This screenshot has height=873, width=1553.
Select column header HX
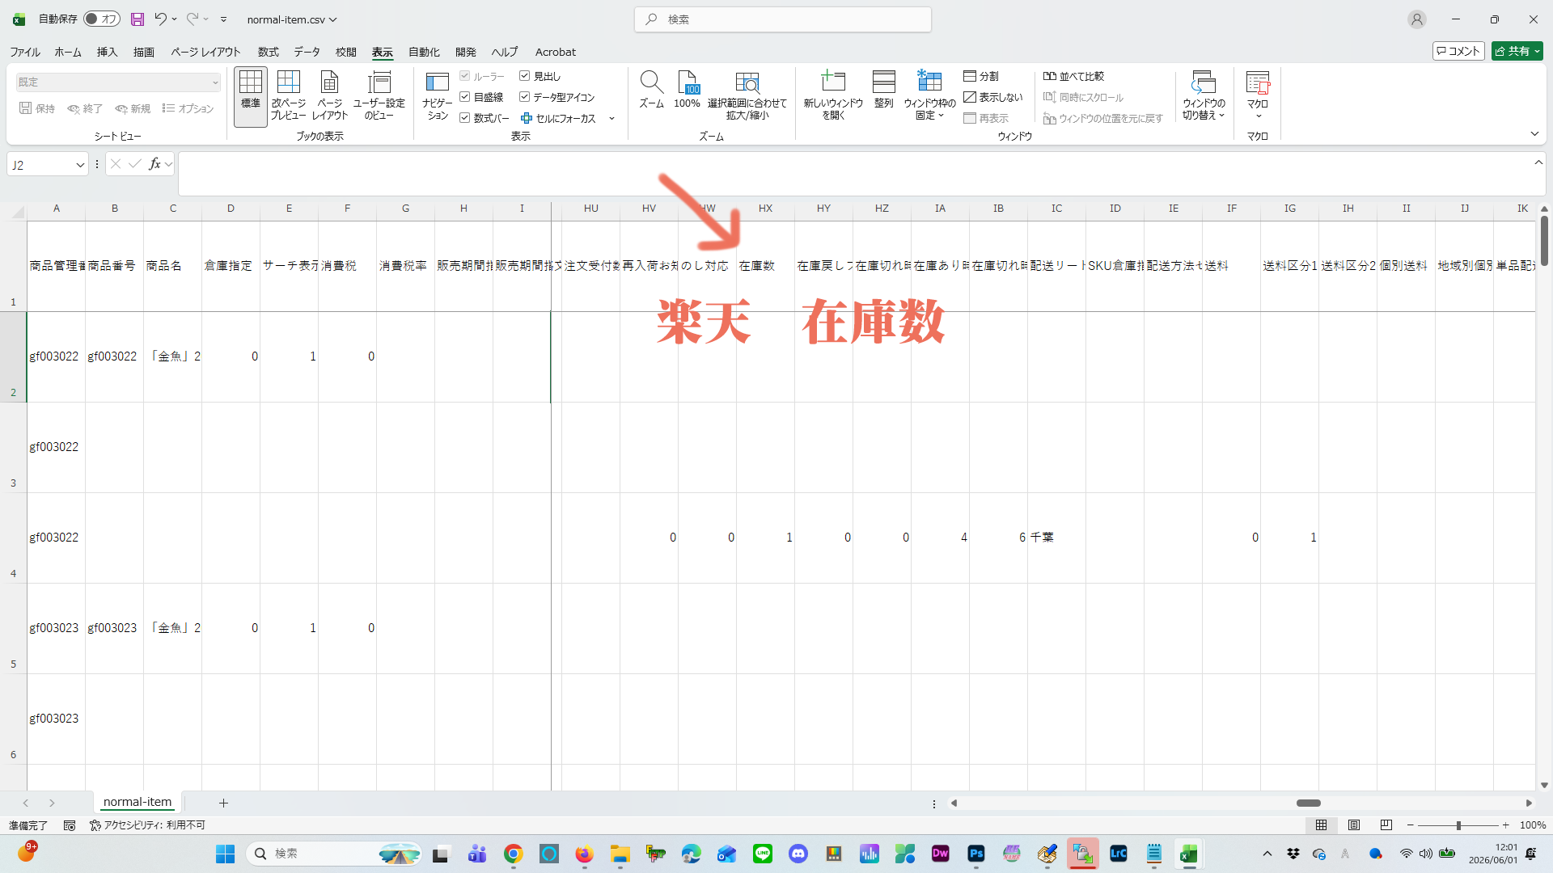coord(765,209)
